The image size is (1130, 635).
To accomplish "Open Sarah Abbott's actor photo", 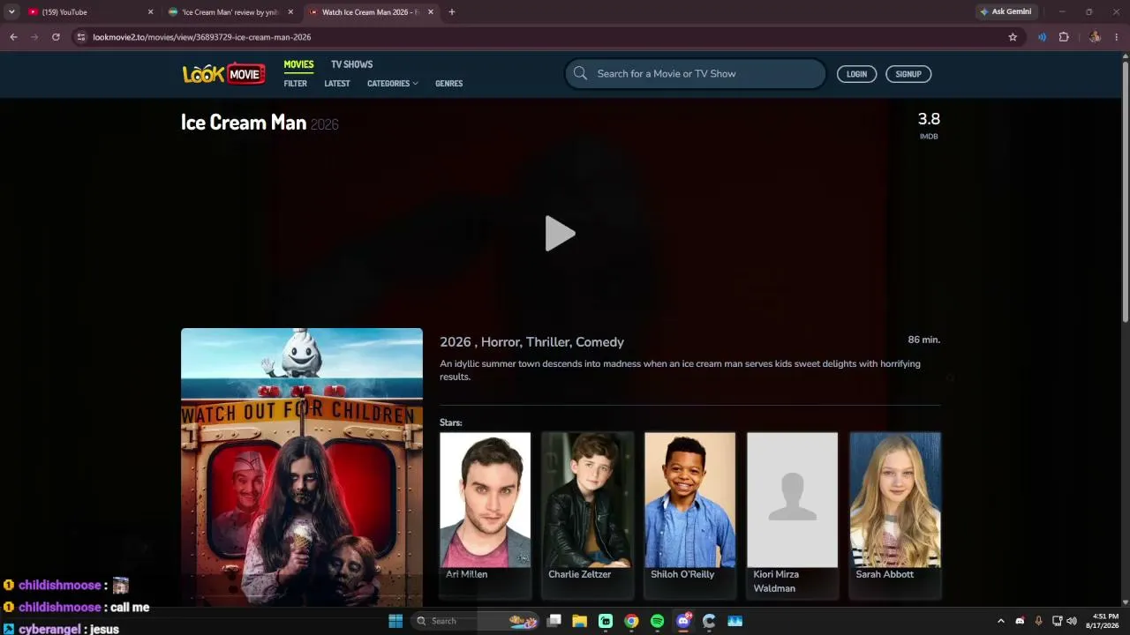I will tap(895, 499).
